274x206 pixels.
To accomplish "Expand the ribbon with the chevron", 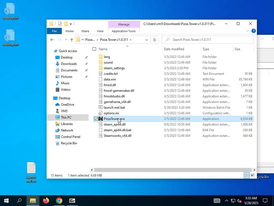I will [248, 31].
